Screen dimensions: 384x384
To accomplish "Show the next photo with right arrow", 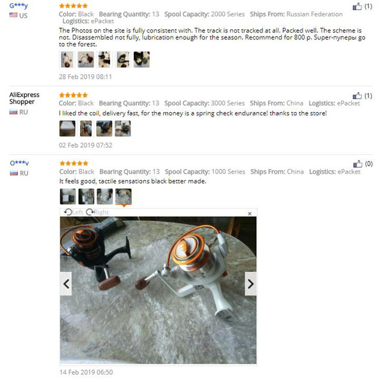I will (250, 284).
